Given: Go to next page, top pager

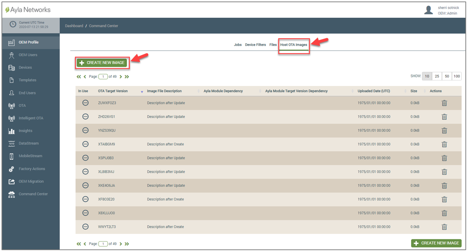Looking at the screenshot, I should (121, 77).
